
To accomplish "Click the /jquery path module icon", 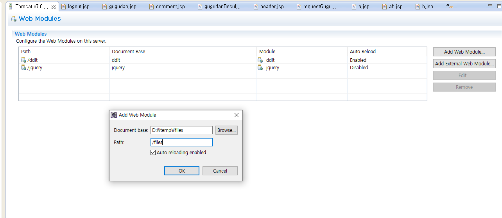I will (24, 67).
